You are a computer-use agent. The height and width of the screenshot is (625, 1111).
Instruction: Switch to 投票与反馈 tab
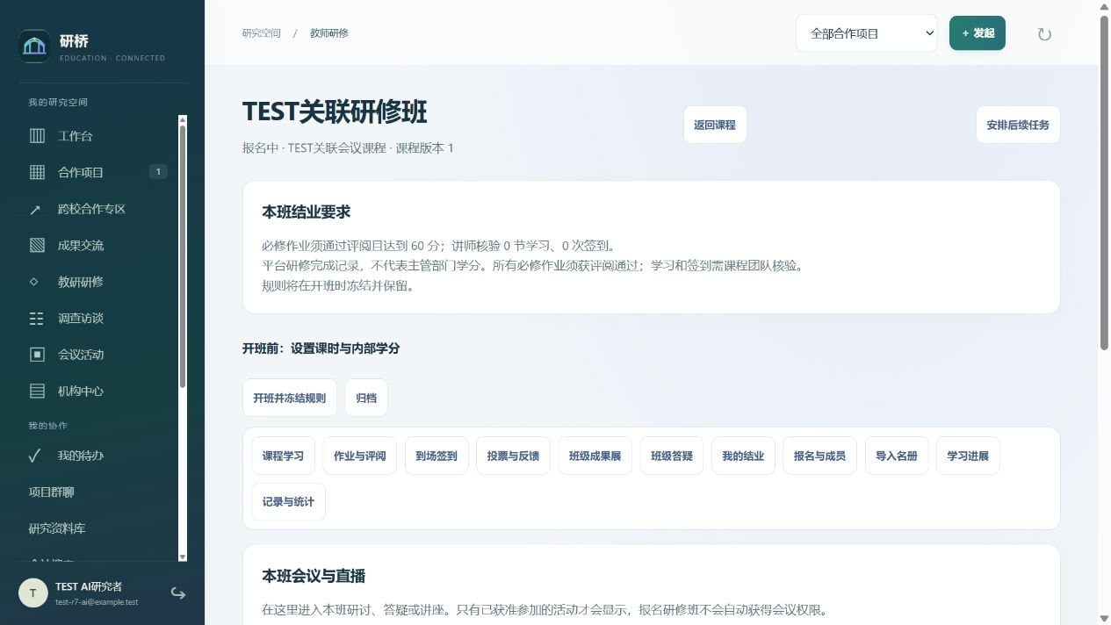coord(514,456)
